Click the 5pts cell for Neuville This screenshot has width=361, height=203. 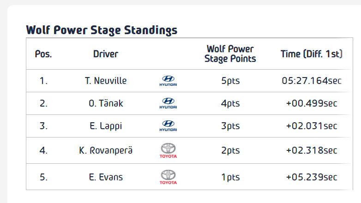pyautogui.click(x=230, y=81)
